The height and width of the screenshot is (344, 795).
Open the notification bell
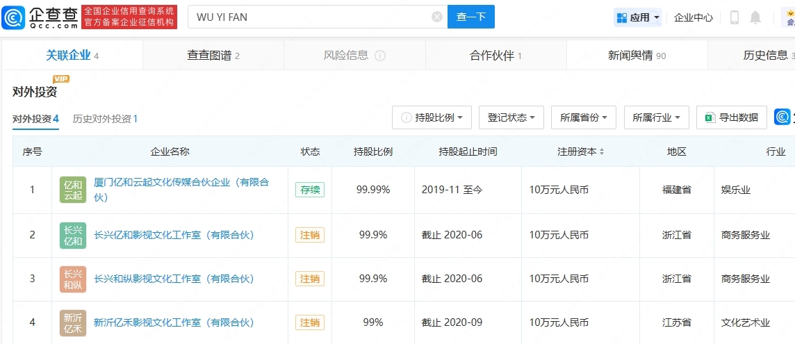755,17
